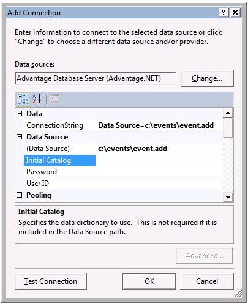Open the Property Pages icon
Viewport: 248px width, 304px height.
pos(54,99)
